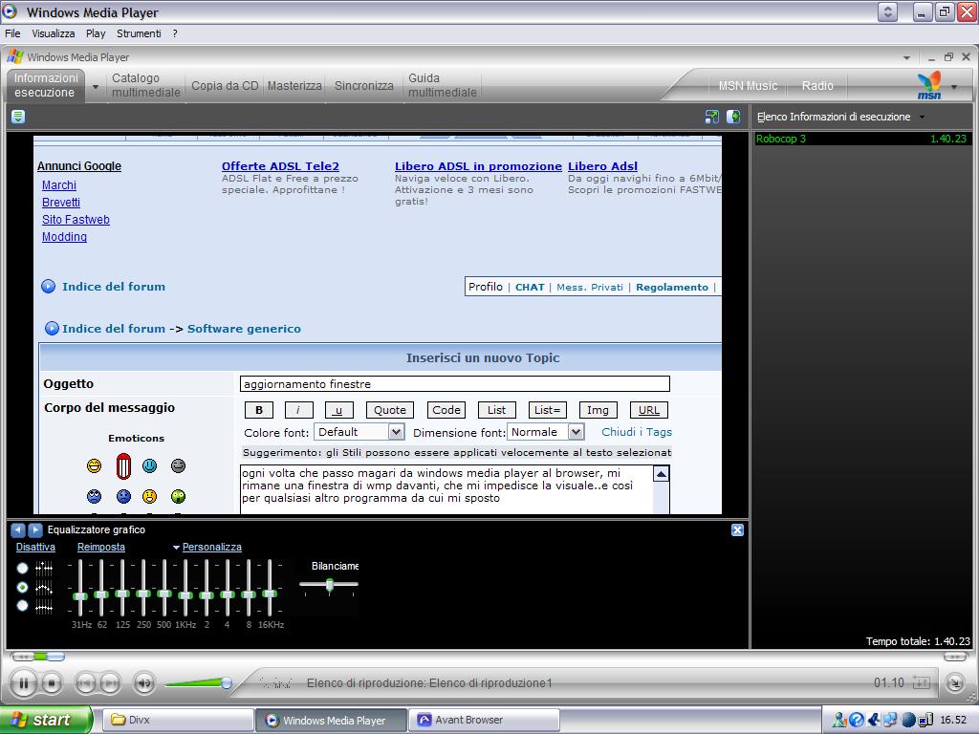Close the Equalizzatore grafico panel
Image resolution: width=979 pixels, height=734 pixels.
click(x=737, y=529)
